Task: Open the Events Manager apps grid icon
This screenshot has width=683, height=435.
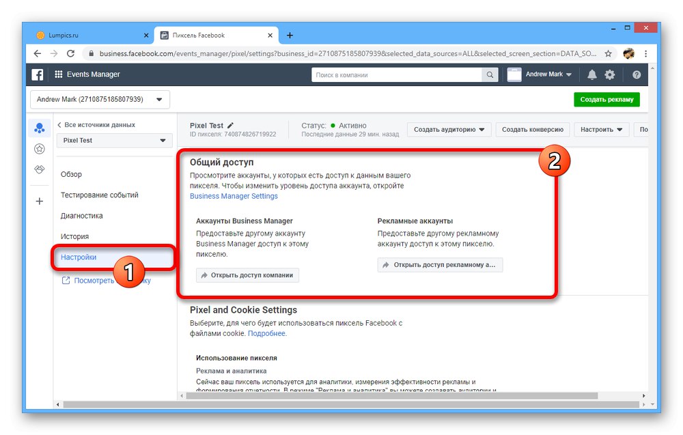Action: pyautogui.click(x=58, y=74)
